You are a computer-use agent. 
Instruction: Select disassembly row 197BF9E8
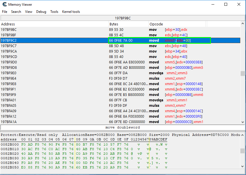point(120,84)
